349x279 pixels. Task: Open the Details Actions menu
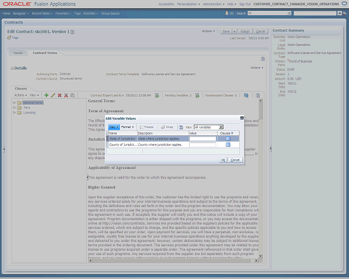pyautogui.click(x=257, y=68)
